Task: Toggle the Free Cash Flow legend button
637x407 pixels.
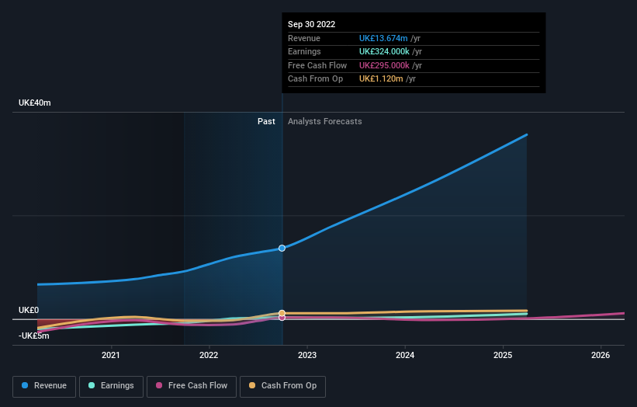Action: [x=192, y=386]
